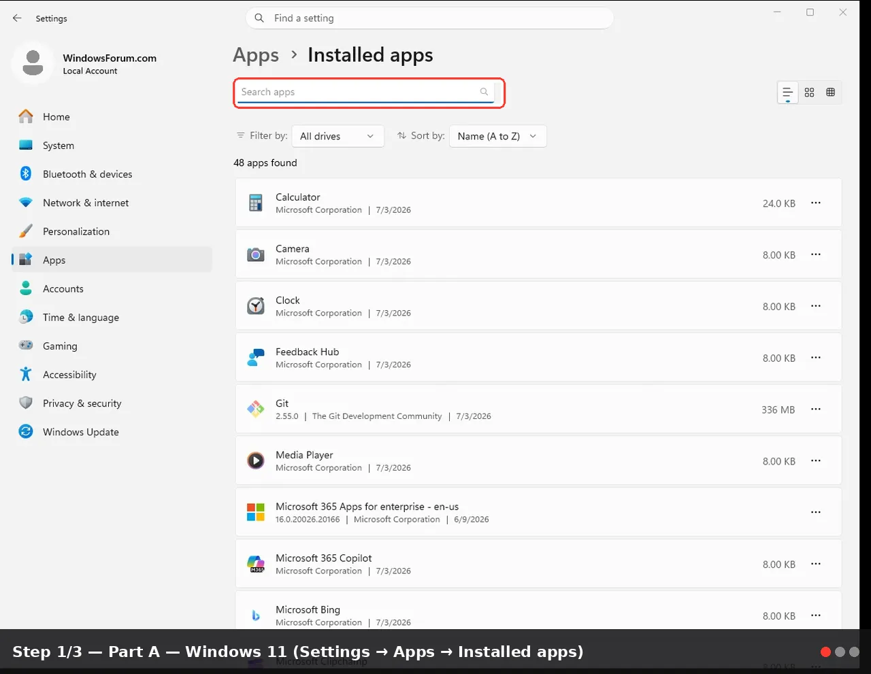Viewport: 871px width, 674px height.
Task: Click the Feedback Hub app icon
Action: 256,358
